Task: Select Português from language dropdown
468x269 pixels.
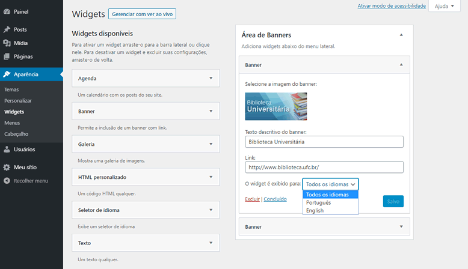Action: click(x=318, y=203)
